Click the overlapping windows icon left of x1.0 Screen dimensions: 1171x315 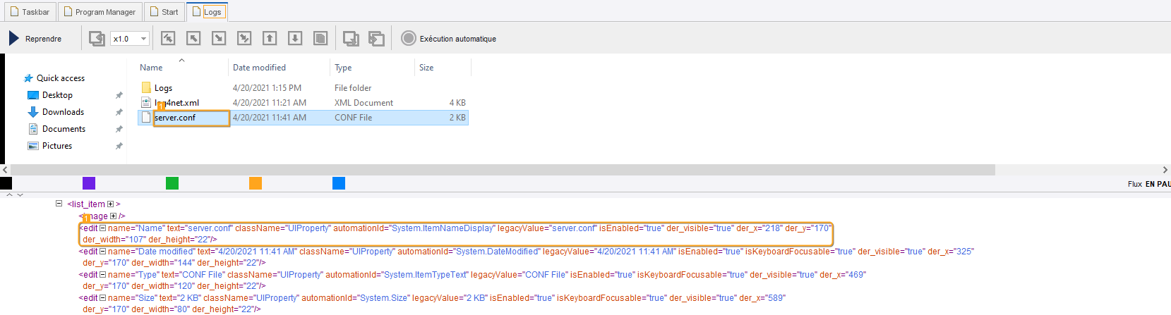click(97, 39)
